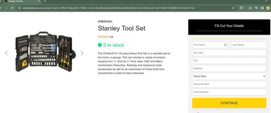The width and height of the screenshot is (271, 113).
Task: Click the site info icon in address bar
Action: point(19,8)
